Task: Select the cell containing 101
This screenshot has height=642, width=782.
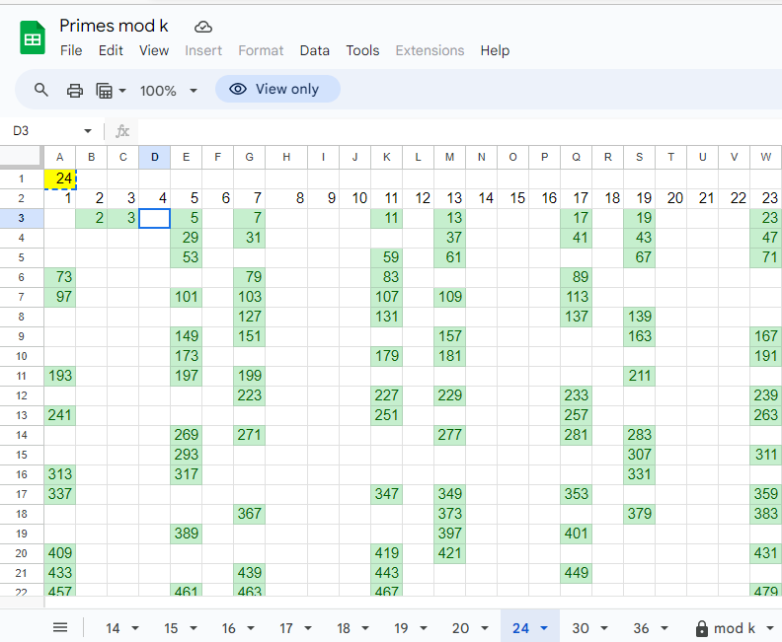Action: 186,297
